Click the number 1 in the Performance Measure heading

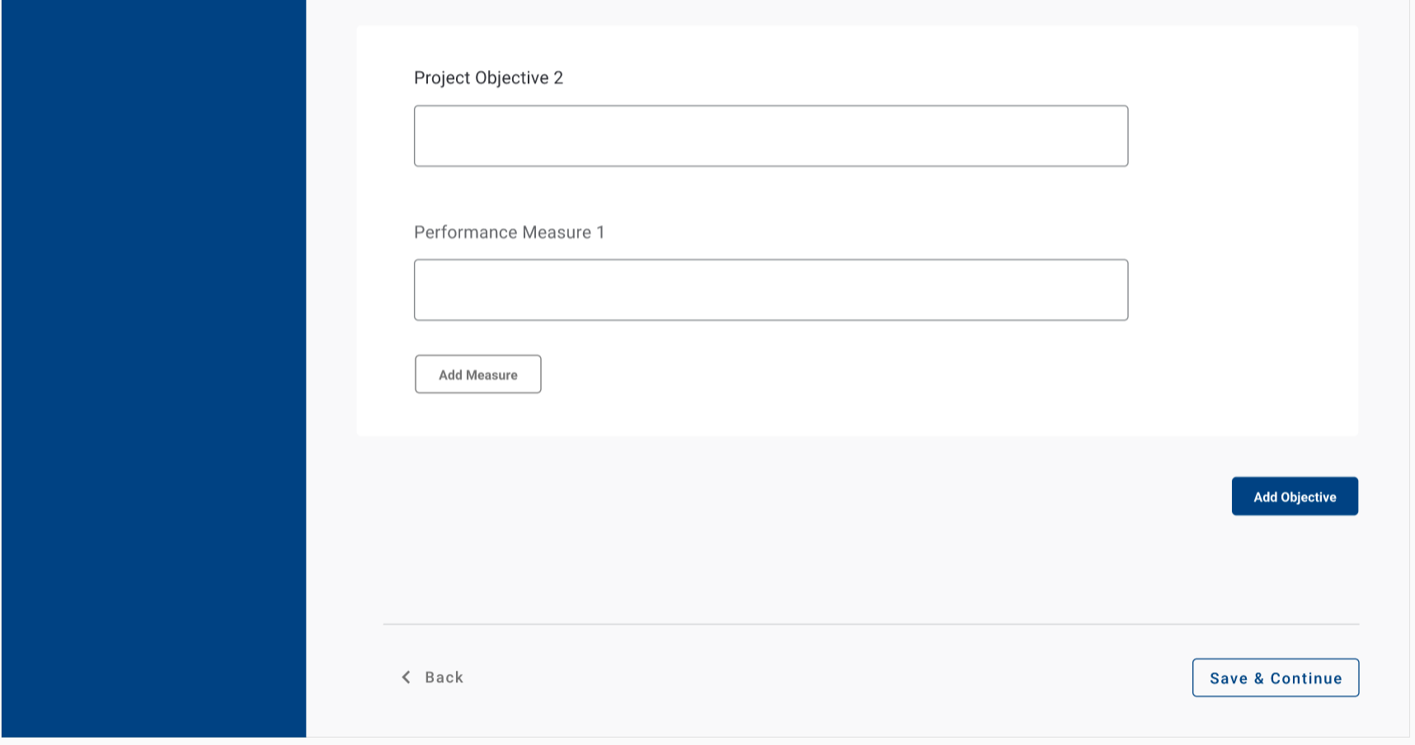600,232
